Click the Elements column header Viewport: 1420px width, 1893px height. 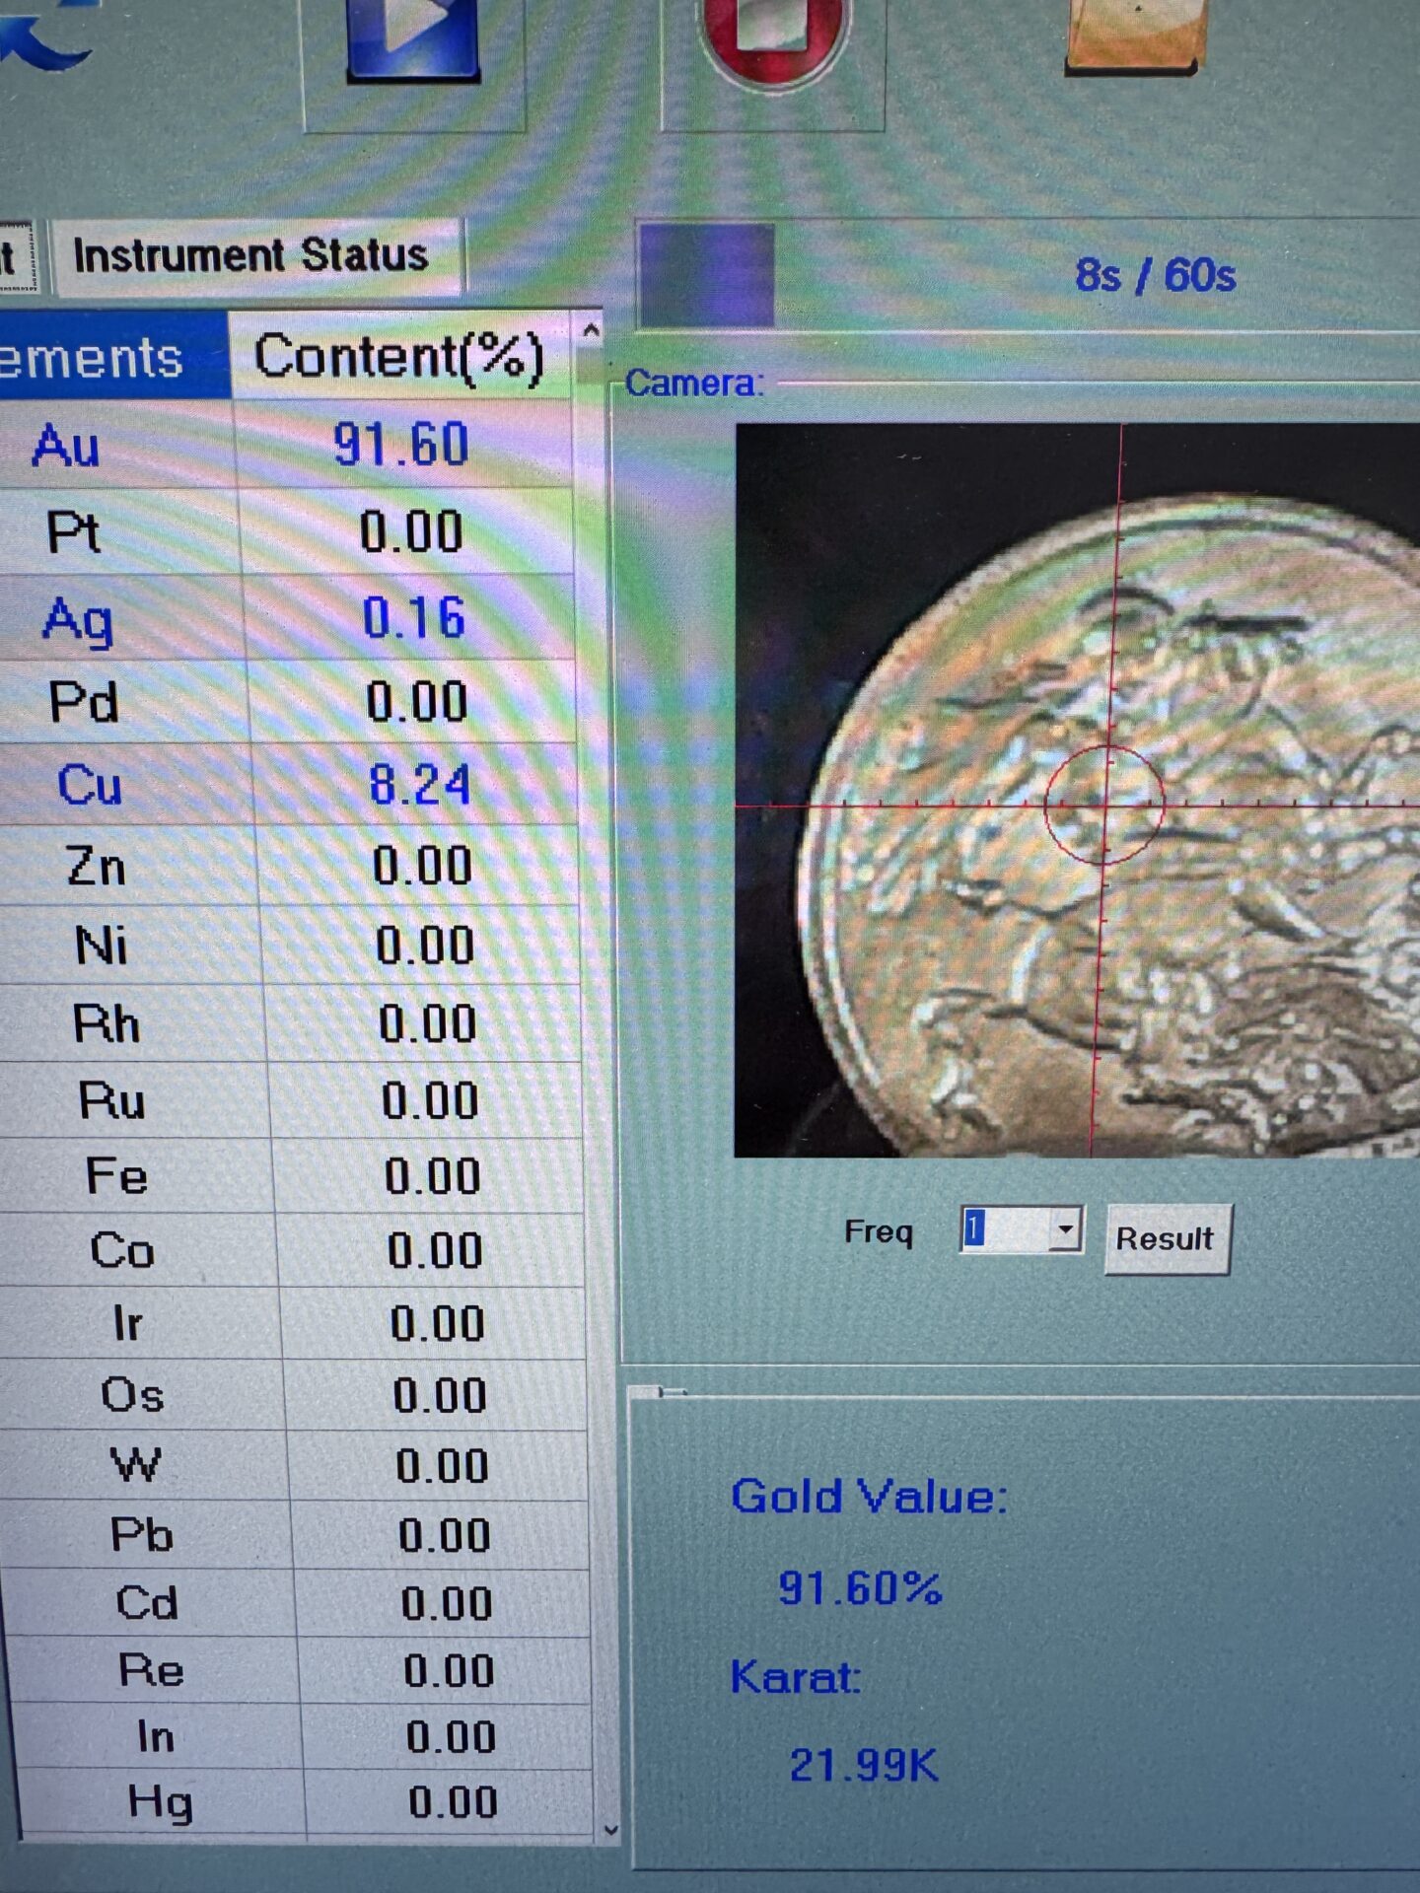pyautogui.click(x=113, y=356)
